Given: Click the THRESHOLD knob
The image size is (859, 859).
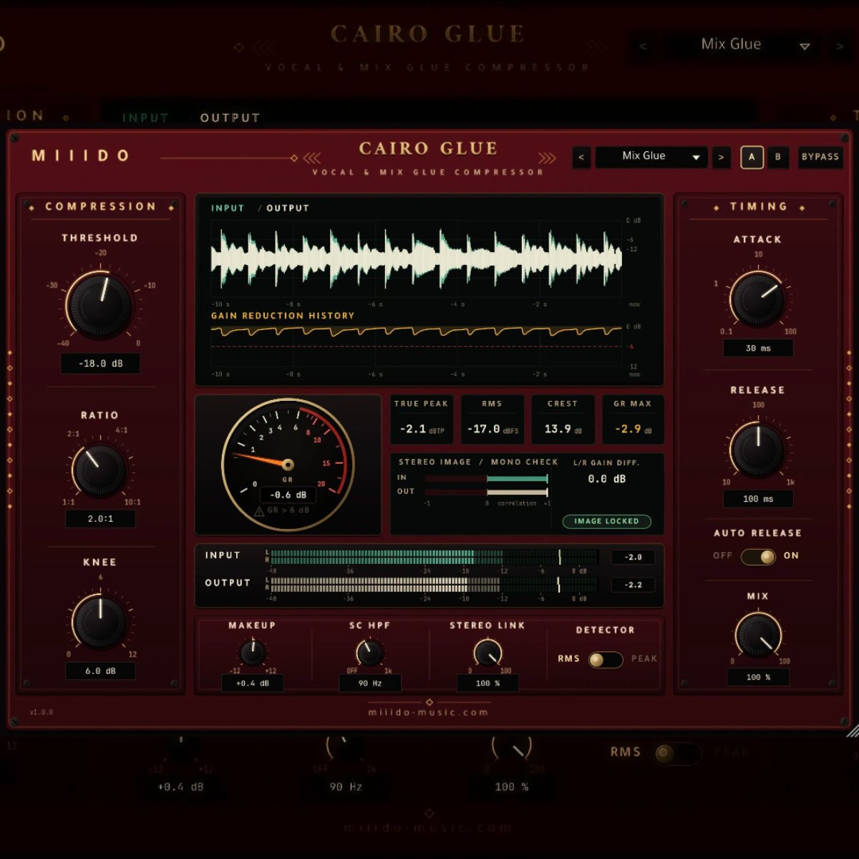Looking at the screenshot, I should (x=100, y=304).
